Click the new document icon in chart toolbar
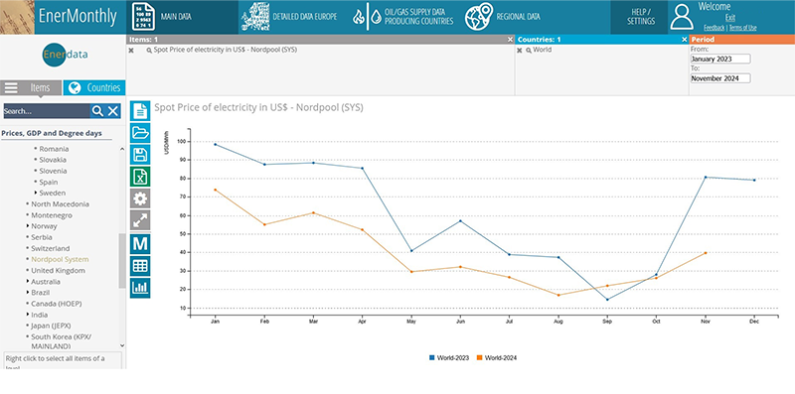 [x=140, y=110]
